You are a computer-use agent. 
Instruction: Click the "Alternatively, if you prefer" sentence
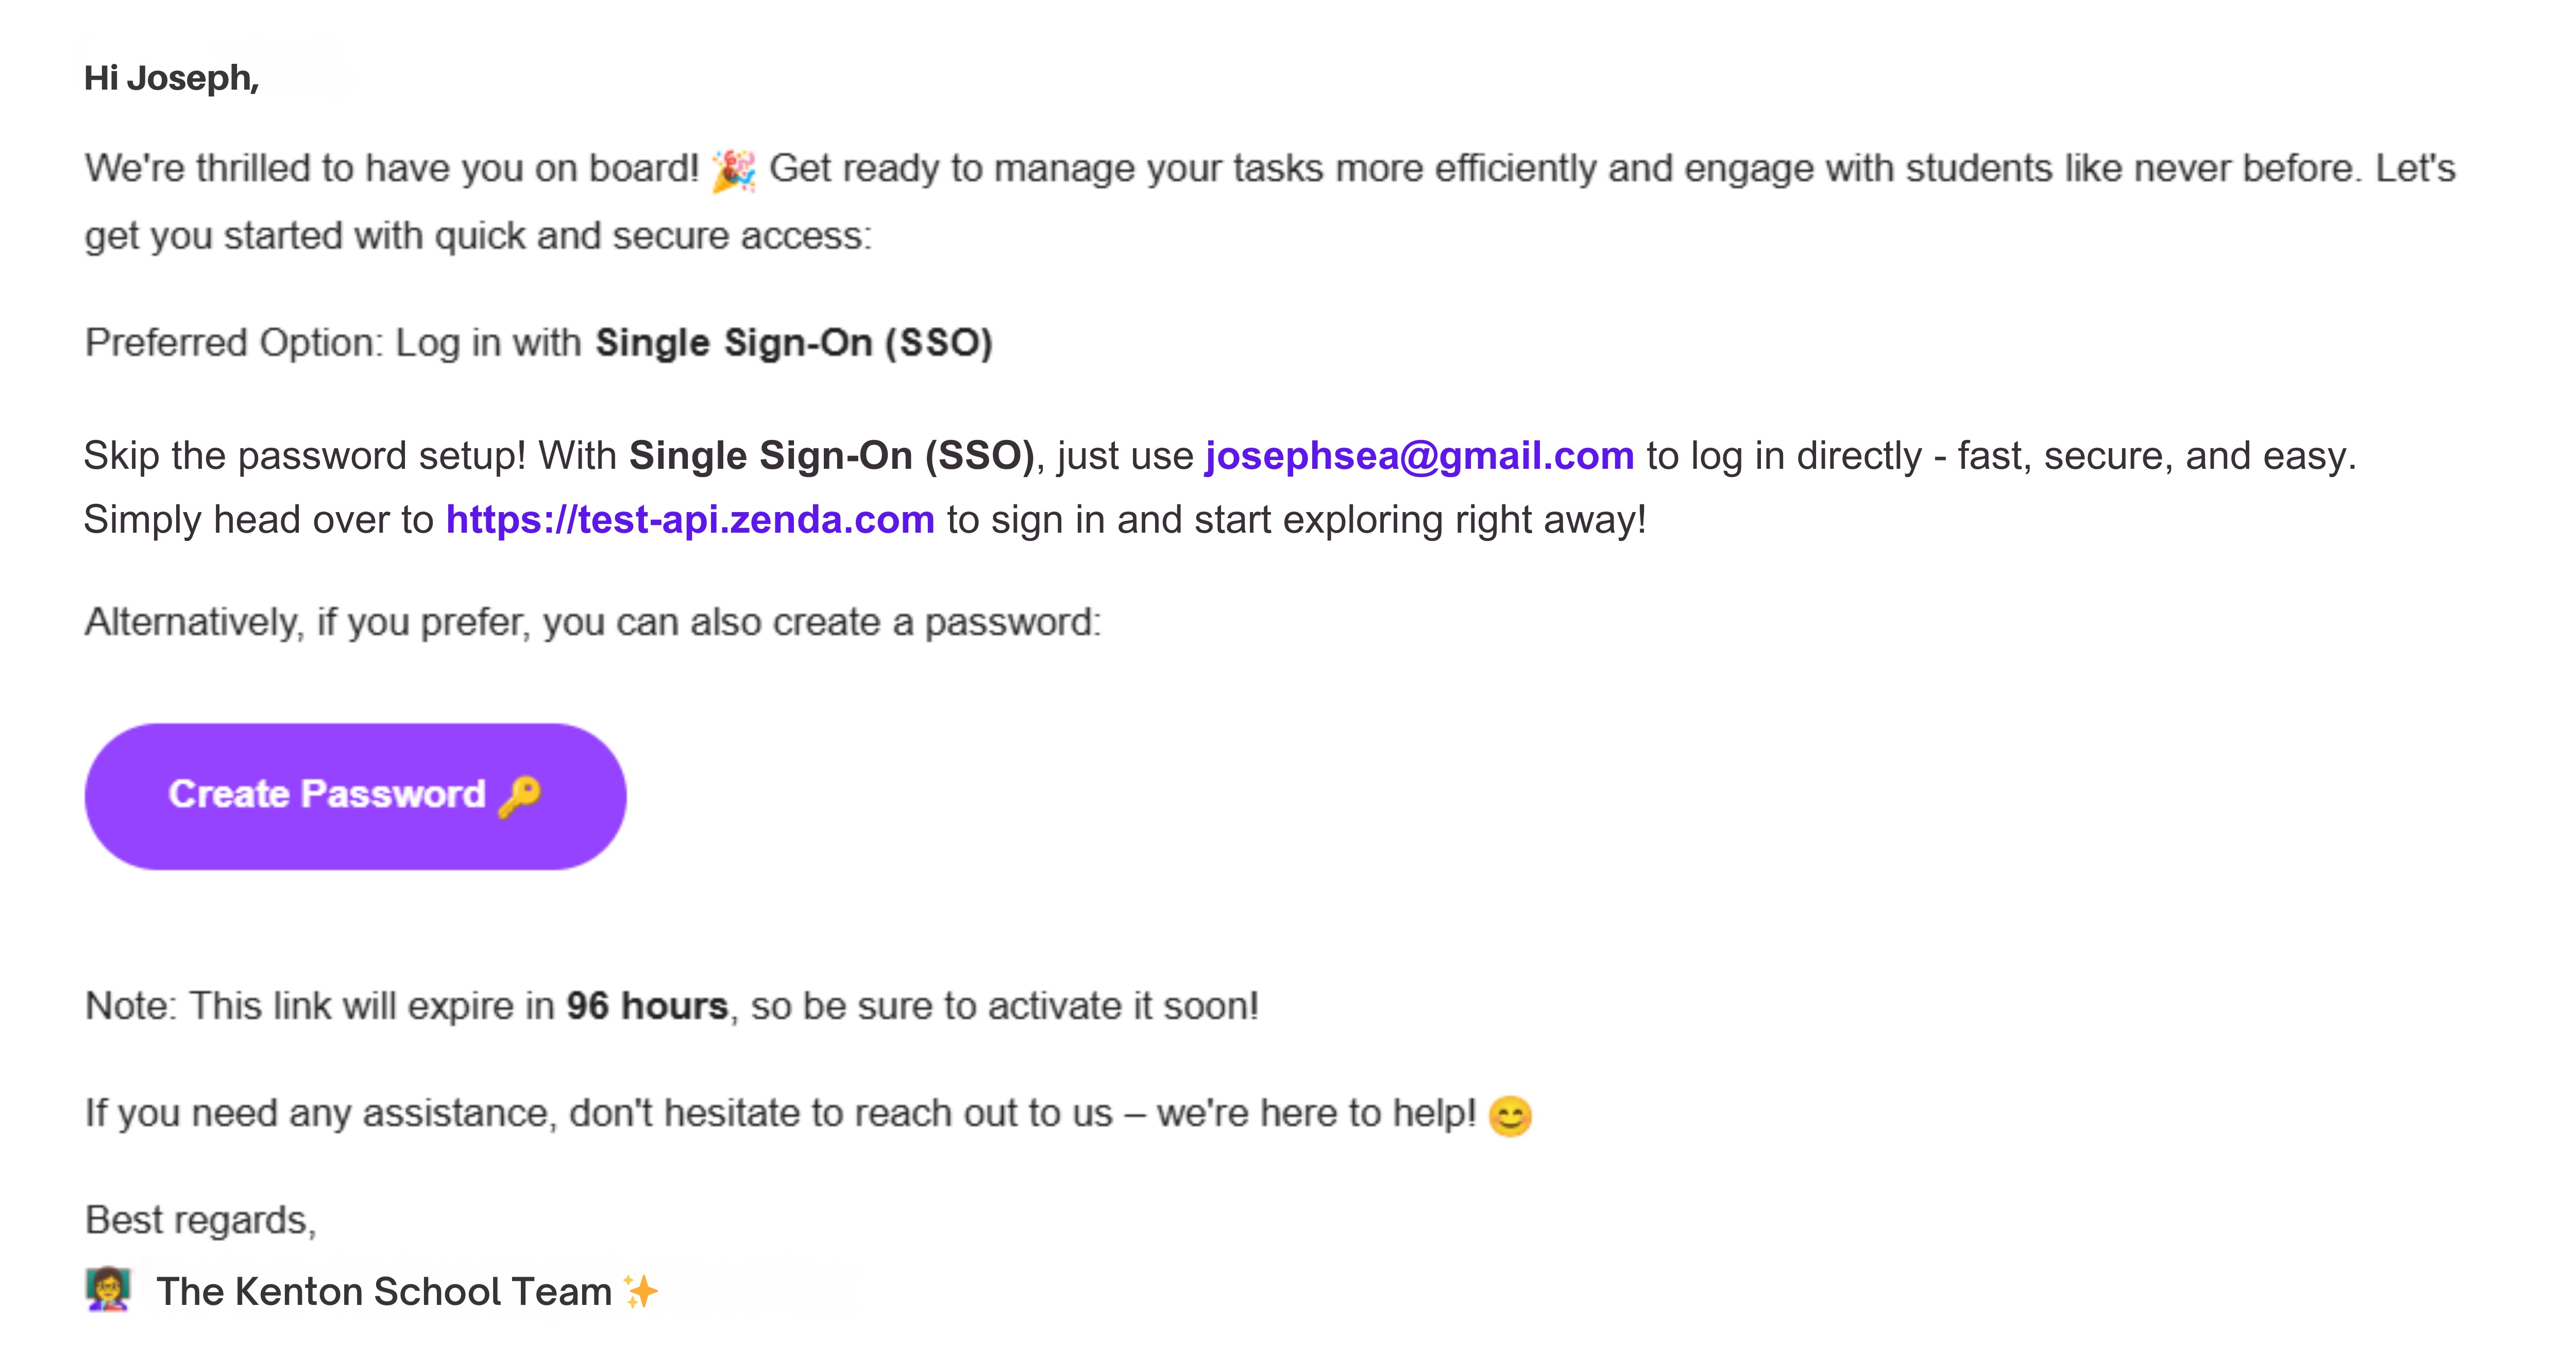[592, 623]
